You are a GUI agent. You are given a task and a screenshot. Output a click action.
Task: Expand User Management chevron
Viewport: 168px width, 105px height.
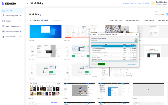pos(21,16)
